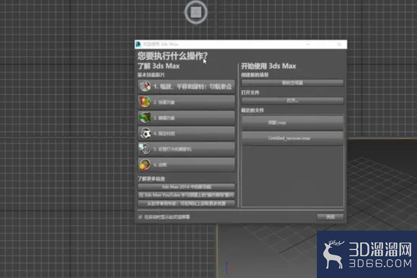Open tutorial video 2 创建对象
This screenshot has height=278, width=417.
(x=186, y=102)
